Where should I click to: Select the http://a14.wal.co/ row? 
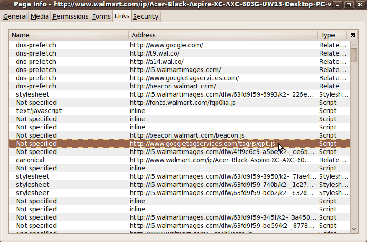(x=179, y=62)
